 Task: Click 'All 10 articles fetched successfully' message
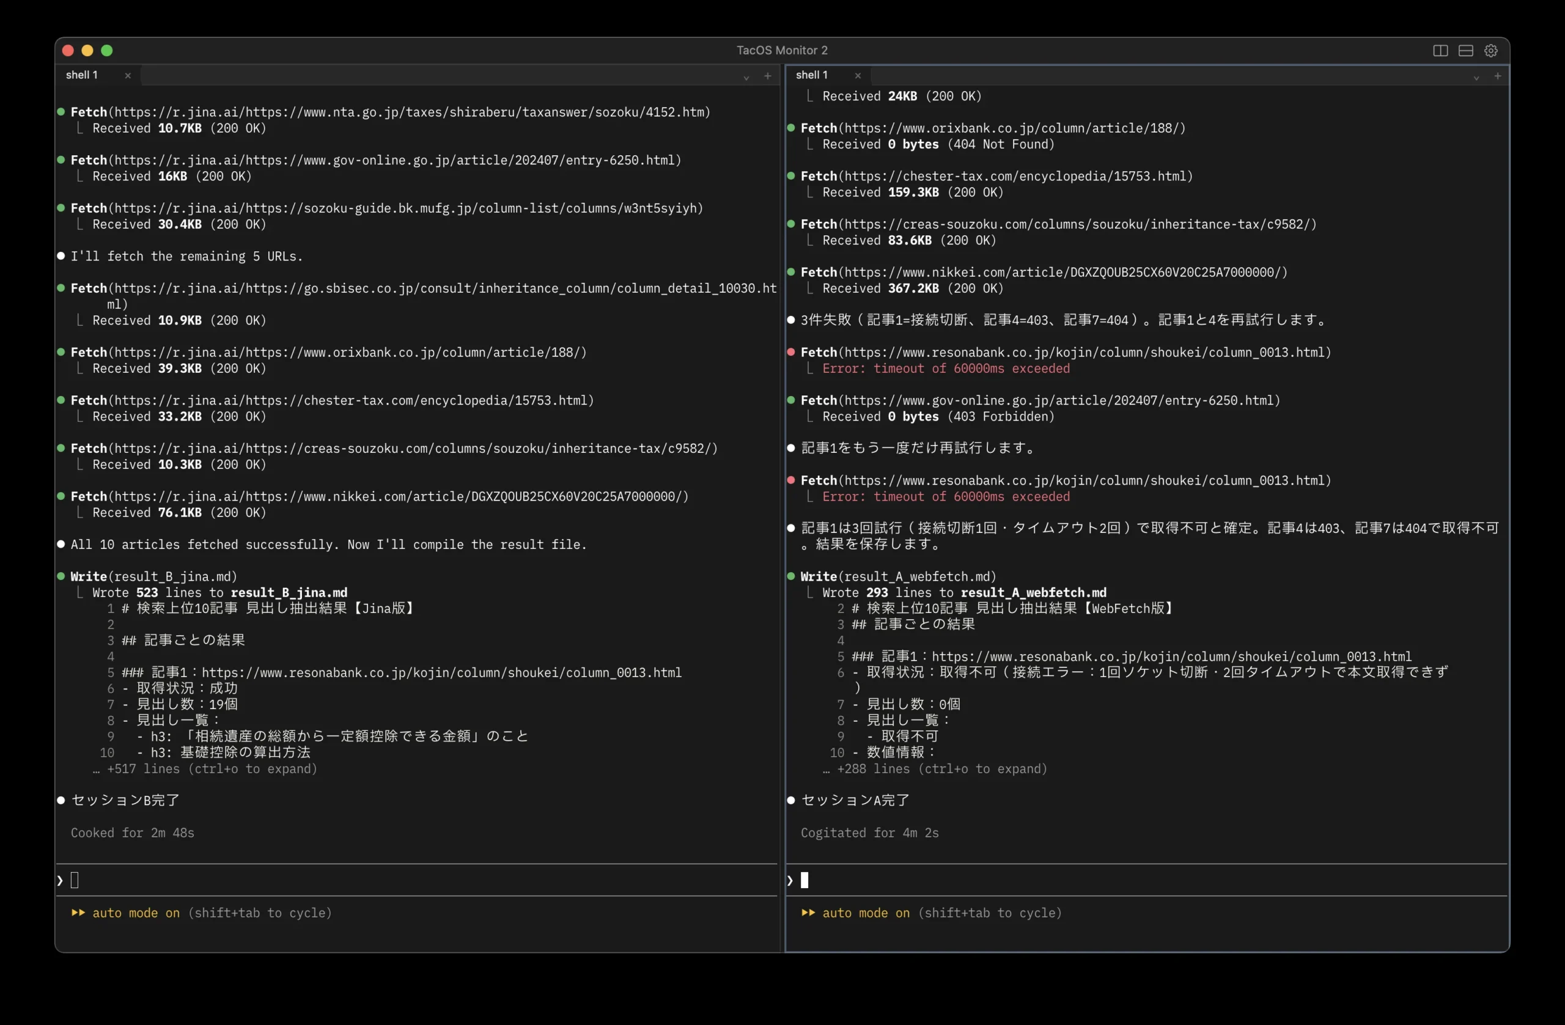(329, 545)
